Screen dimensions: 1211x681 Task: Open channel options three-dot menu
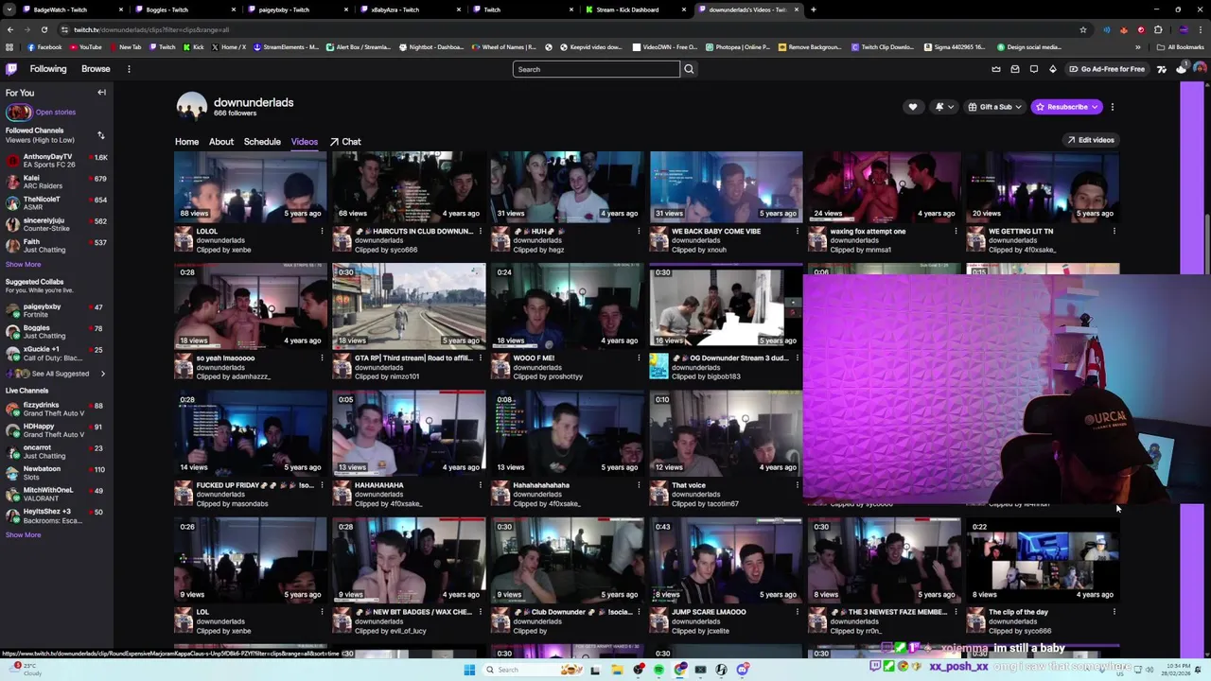coord(1113,107)
